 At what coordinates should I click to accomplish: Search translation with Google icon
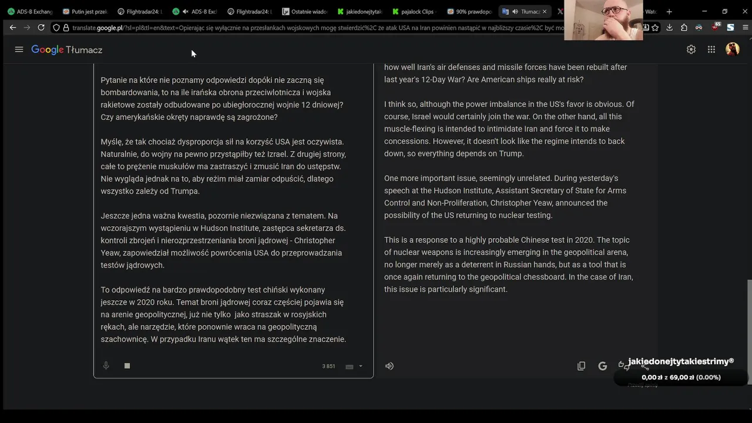click(602, 366)
